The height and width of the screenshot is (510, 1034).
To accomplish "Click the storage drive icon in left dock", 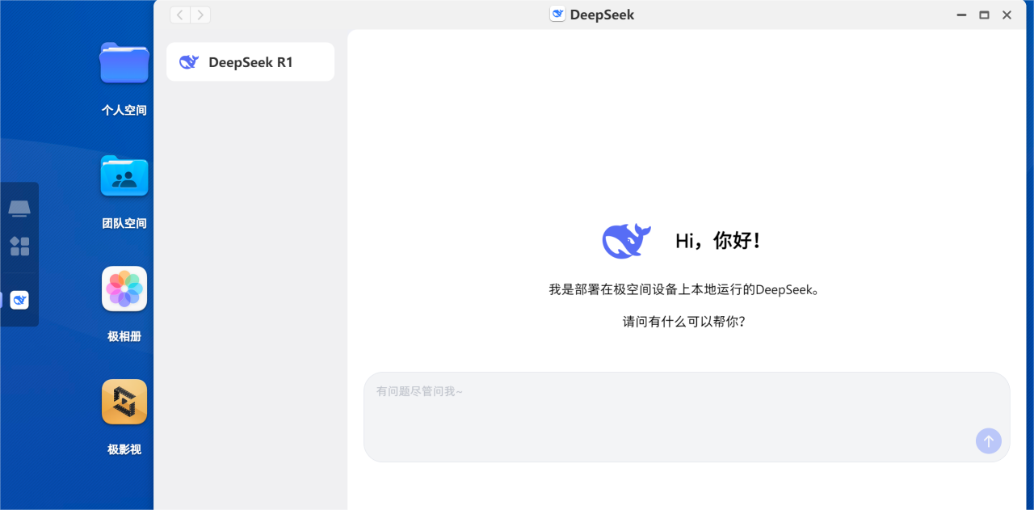I will click(19, 209).
